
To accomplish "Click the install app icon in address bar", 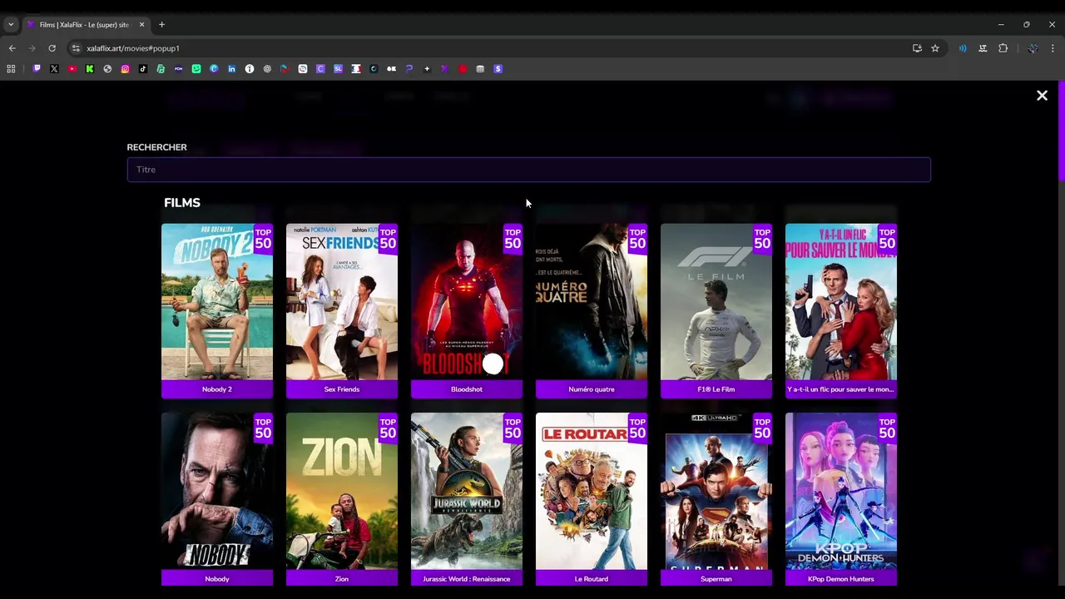I will click(x=917, y=48).
